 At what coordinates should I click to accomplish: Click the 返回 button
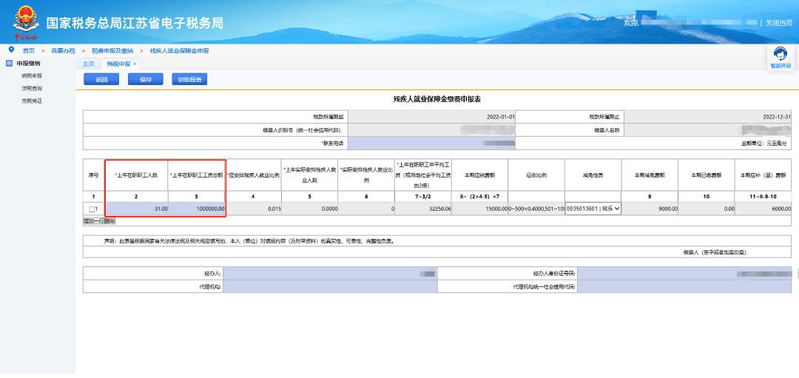click(101, 80)
